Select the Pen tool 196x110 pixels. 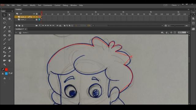click(5, 27)
